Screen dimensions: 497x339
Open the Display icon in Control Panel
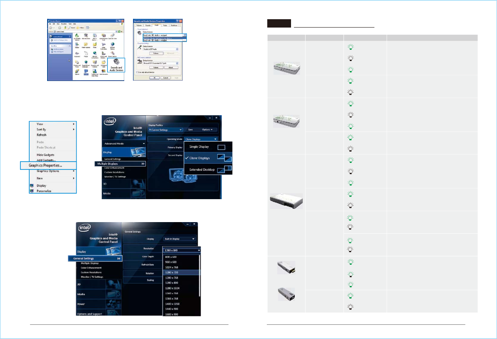77,46
